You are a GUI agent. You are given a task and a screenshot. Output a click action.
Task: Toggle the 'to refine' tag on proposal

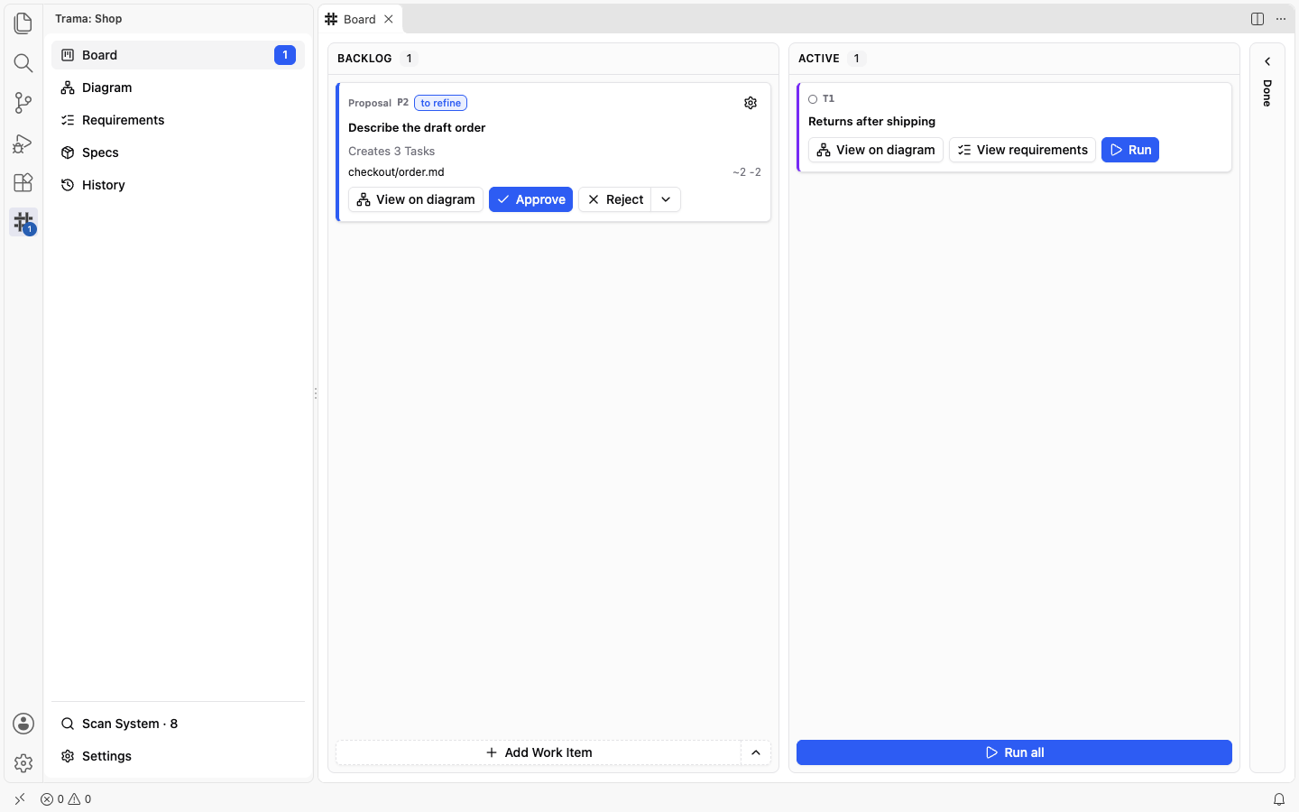pyautogui.click(x=440, y=103)
